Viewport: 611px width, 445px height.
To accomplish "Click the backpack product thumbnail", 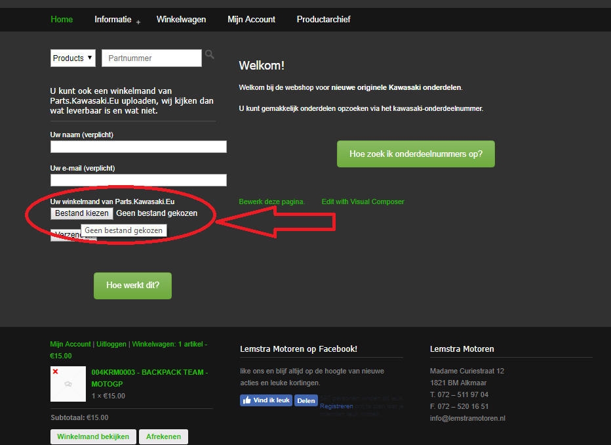I will pyautogui.click(x=68, y=384).
